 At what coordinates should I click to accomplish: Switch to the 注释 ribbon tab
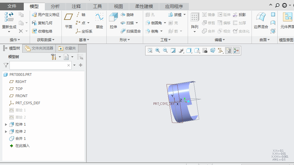(76, 7)
